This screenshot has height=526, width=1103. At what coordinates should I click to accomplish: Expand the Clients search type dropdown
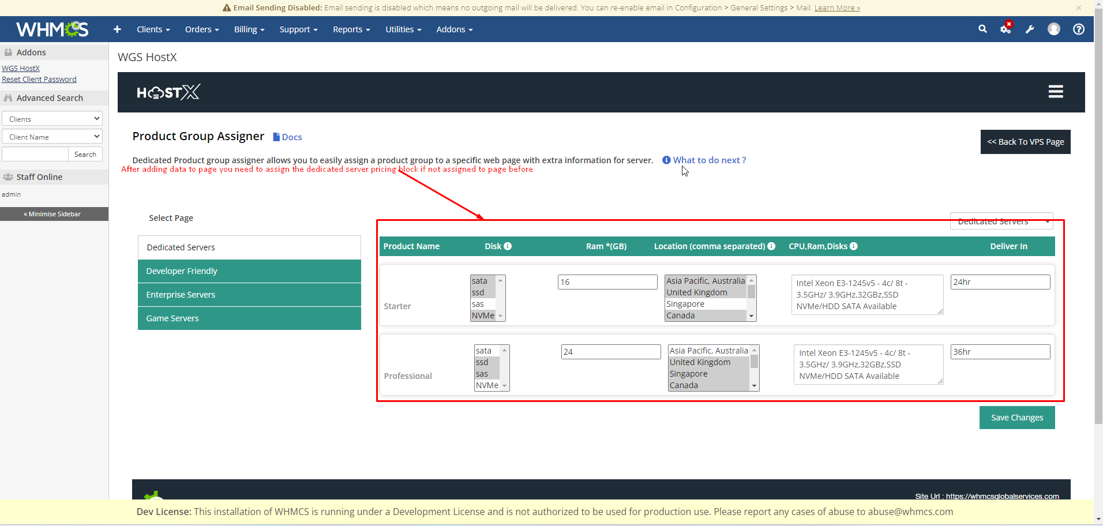point(52,119)
